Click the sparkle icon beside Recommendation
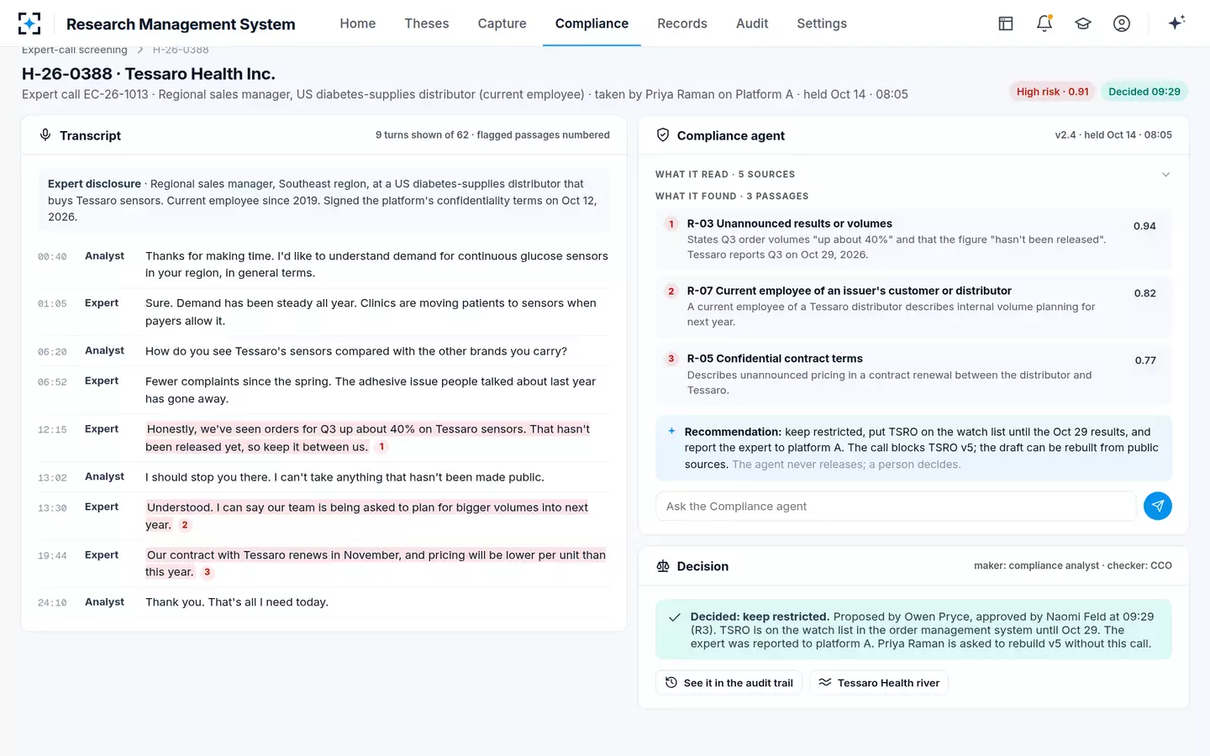The image size is (1210, 756). 671,431
